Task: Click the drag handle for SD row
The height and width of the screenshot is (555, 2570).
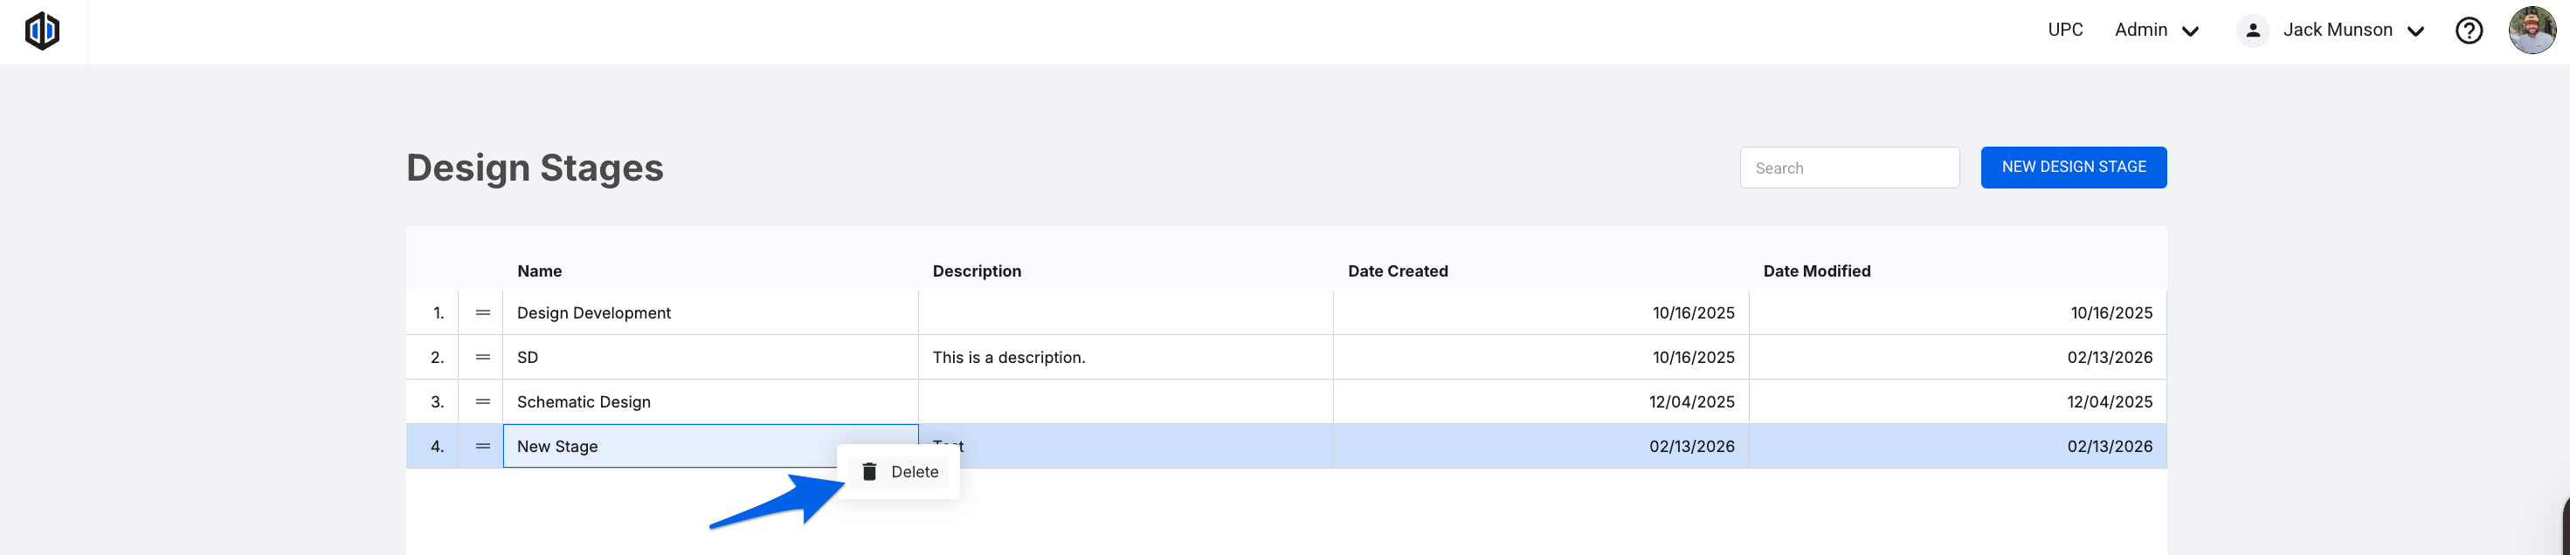Action: tap(483, 358)
